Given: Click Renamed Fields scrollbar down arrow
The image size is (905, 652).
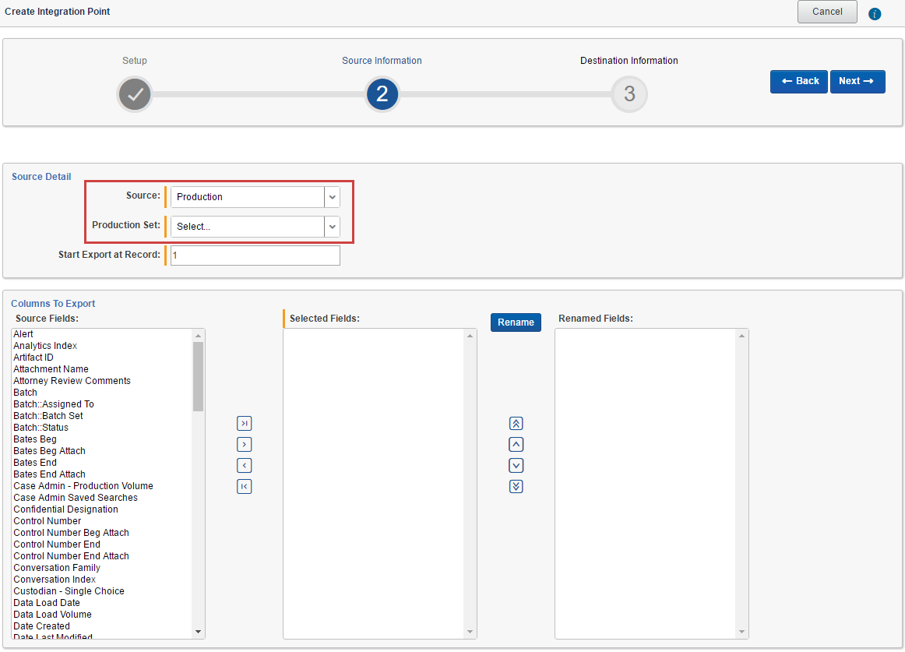Looking at the screenshot, I should pyautogui.click(x=741, y=632).
